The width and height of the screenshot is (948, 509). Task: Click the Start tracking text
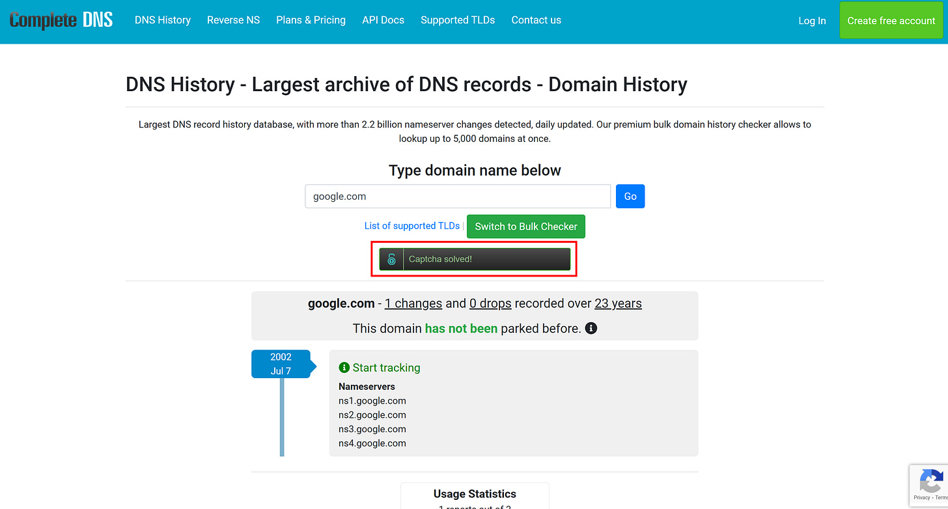(387, 368)
